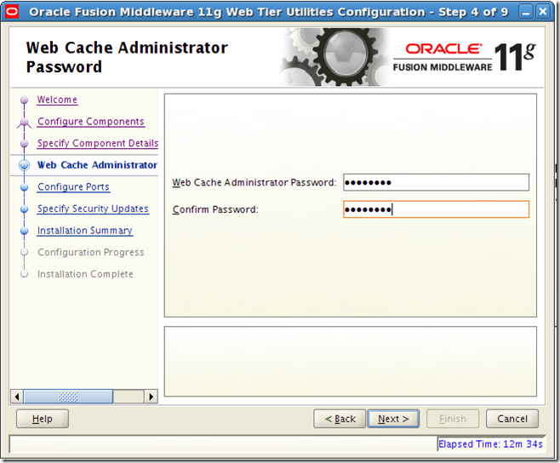Go to Specify Component Details step

click(x=98, y=143)
